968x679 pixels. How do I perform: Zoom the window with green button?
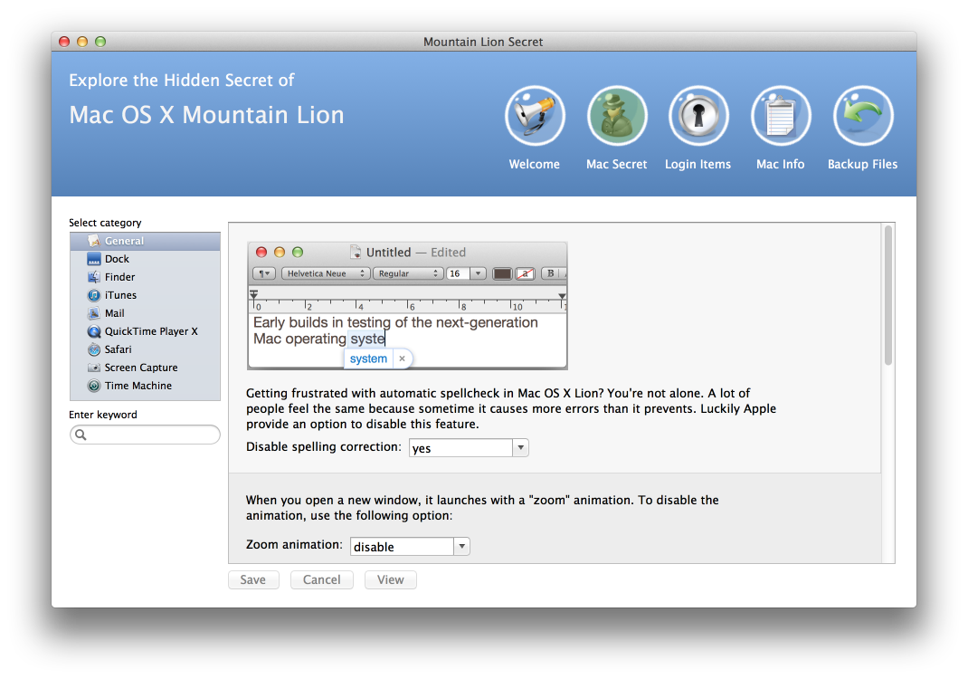click(100, 42)
